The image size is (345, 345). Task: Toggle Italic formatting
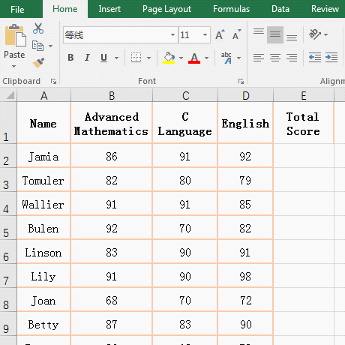tap(87, 58)
